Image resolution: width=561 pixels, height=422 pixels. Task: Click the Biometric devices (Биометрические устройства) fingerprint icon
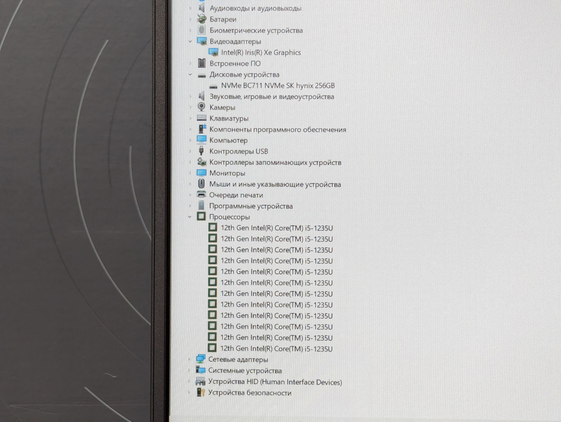pyautogui.click(x=202, y=30)
